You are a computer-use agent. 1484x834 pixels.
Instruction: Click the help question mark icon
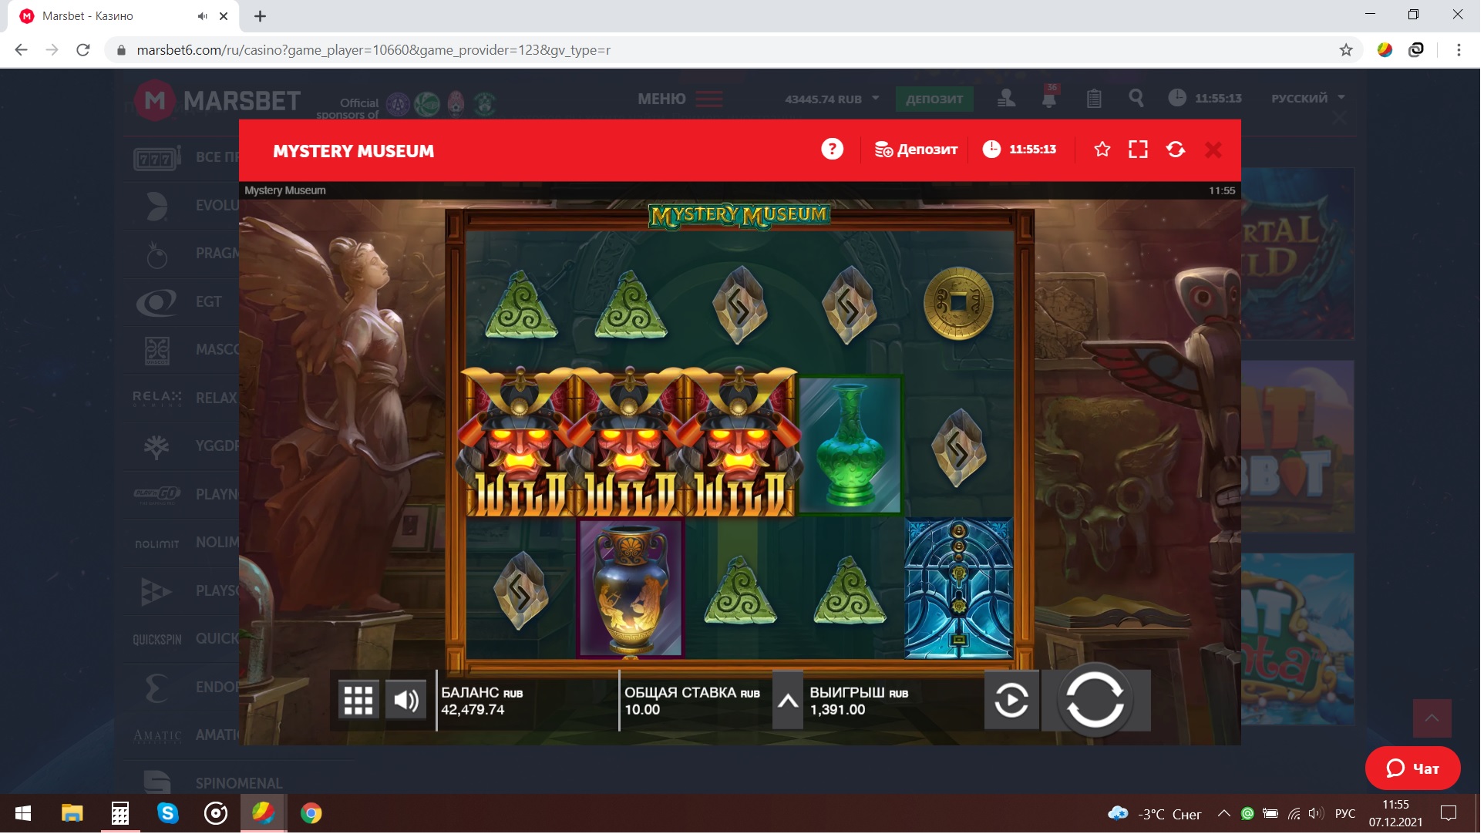(x=833, y=150)
